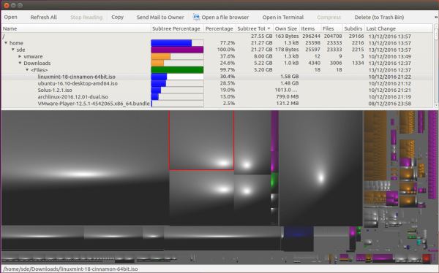Click the Open toolbar item

11,17
